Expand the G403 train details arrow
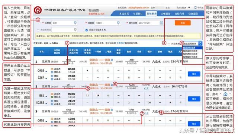 pyautogui.click(x=46, y=72)
